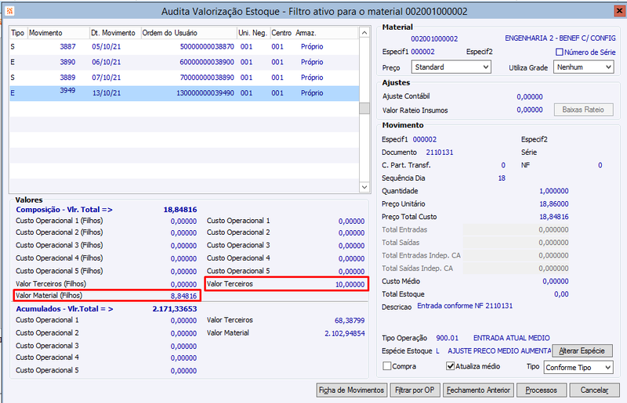Enable the Número de Série checkbox
This screenshot has height=403, width=627.
[x=560, y=52]
